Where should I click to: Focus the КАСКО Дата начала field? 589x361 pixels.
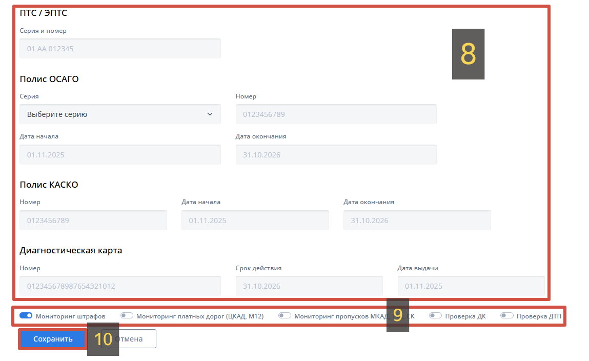pyautogui.click(x=255, y=220)
